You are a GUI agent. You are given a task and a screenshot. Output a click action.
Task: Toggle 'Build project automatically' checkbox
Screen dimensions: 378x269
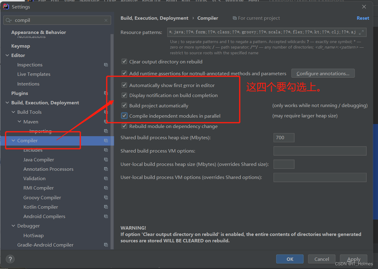pos(124,106)
